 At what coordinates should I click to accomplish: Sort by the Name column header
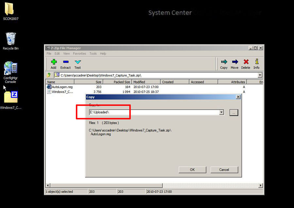pos(60,82)
